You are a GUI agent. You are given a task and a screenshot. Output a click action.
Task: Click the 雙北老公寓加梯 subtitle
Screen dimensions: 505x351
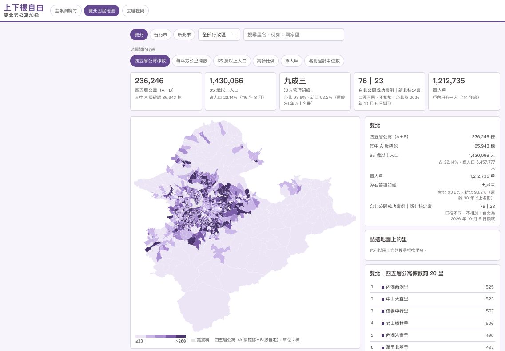21,16
